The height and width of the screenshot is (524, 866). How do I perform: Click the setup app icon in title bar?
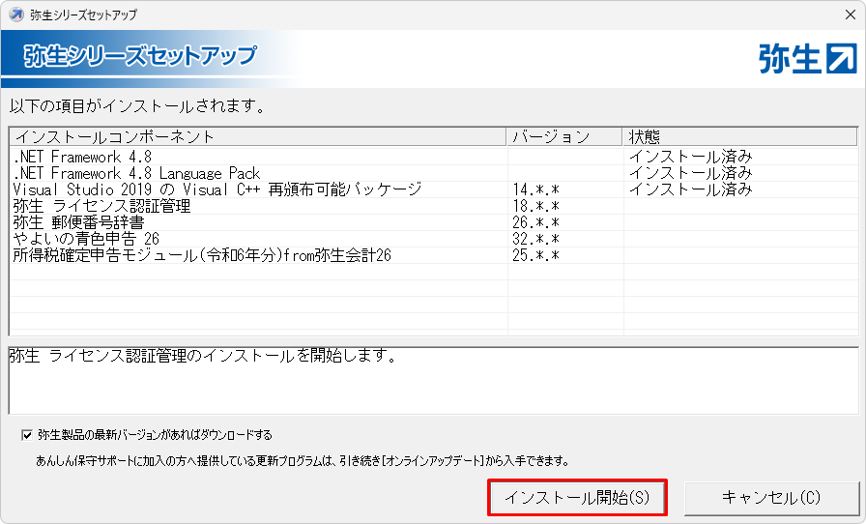click(x=15, y=15)
